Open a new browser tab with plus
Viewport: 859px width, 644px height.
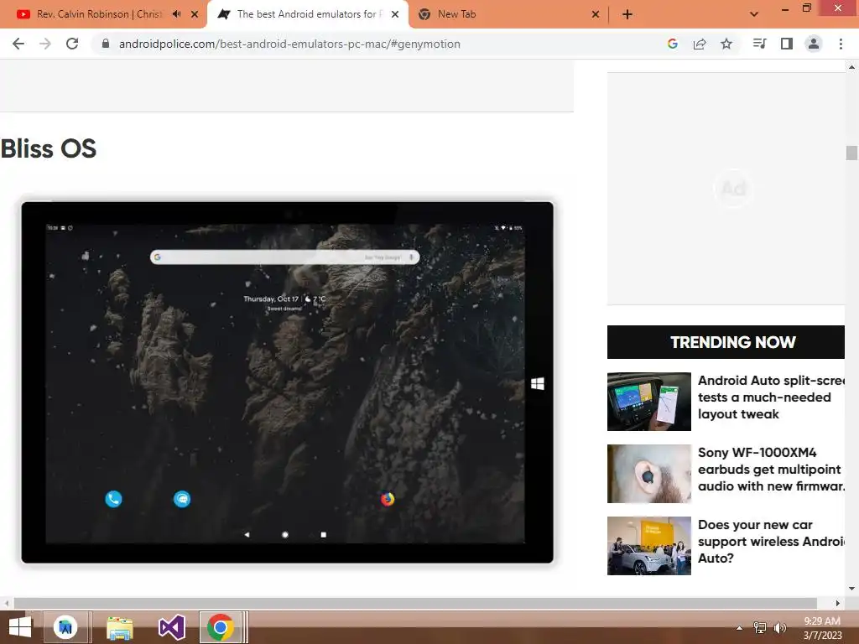point(627,14)
